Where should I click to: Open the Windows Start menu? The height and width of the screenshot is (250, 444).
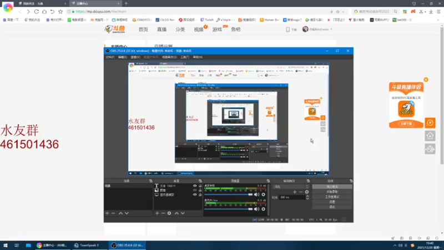[x=6, y=245]
